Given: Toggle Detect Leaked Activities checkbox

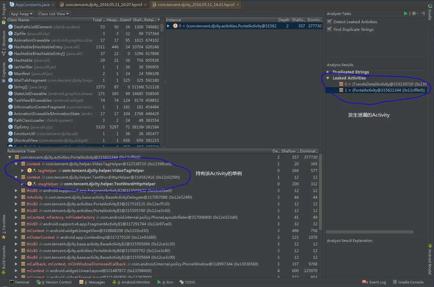Looking at the screenshot, I should (329, 22).
